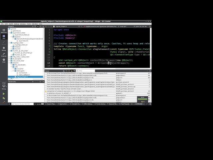Click the Issues filter categories funnel icon
The image size is (213, 160).
click(74, 71)
